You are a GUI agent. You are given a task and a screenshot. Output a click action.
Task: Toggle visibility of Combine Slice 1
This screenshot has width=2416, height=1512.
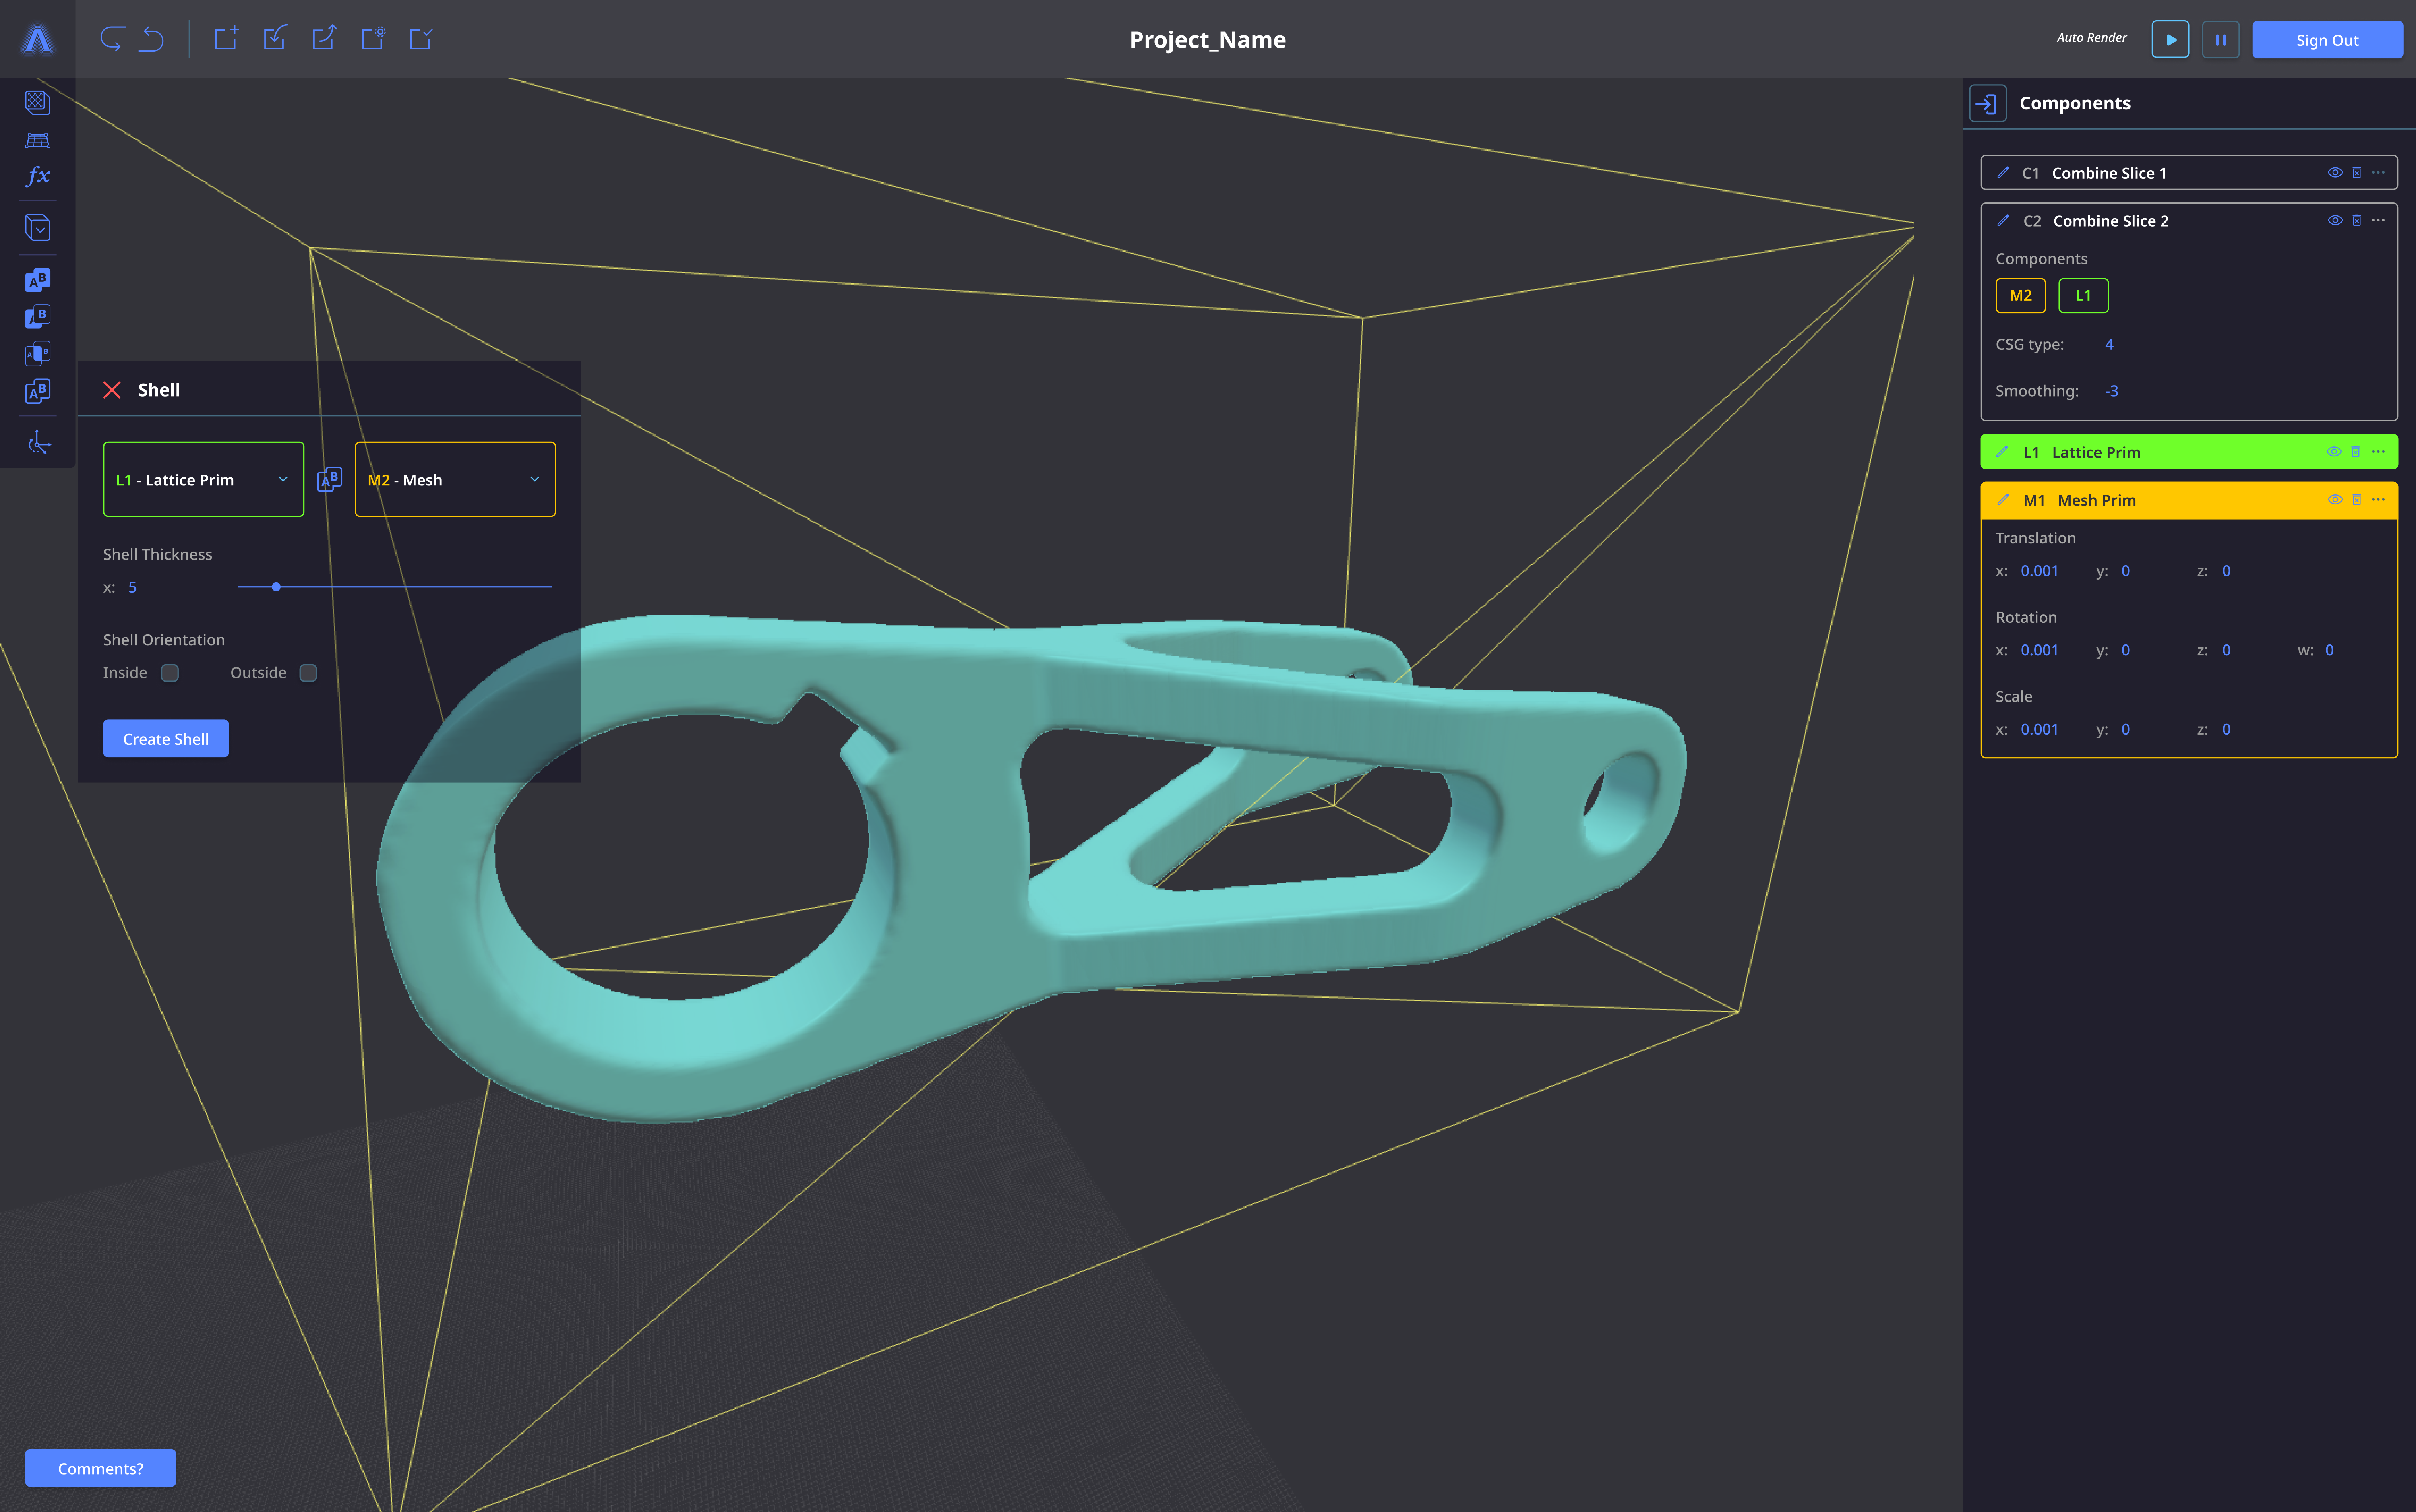(2335, 173)
